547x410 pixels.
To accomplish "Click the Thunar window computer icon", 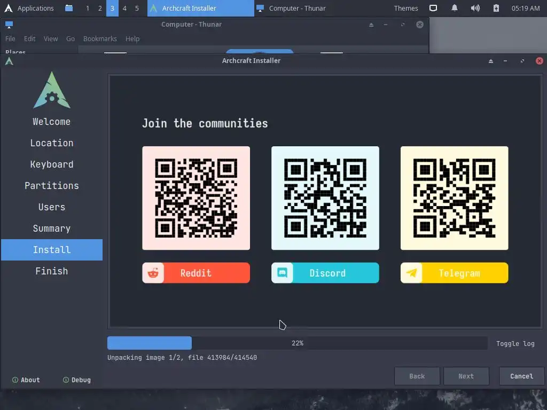I will point(9,25).
